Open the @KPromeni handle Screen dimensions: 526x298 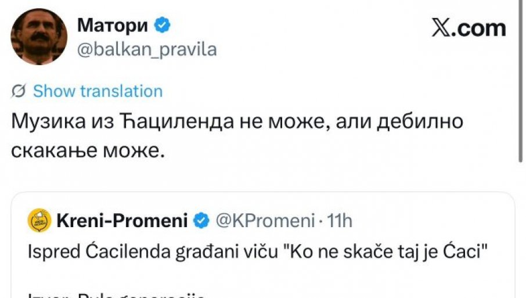tap(265, 221)
